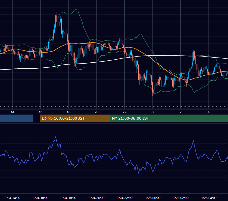Image resolution: width=228 pixels, height=201 pixels.
Task: Click the 3/24 18:00 date label
Action: coord(68,198)
